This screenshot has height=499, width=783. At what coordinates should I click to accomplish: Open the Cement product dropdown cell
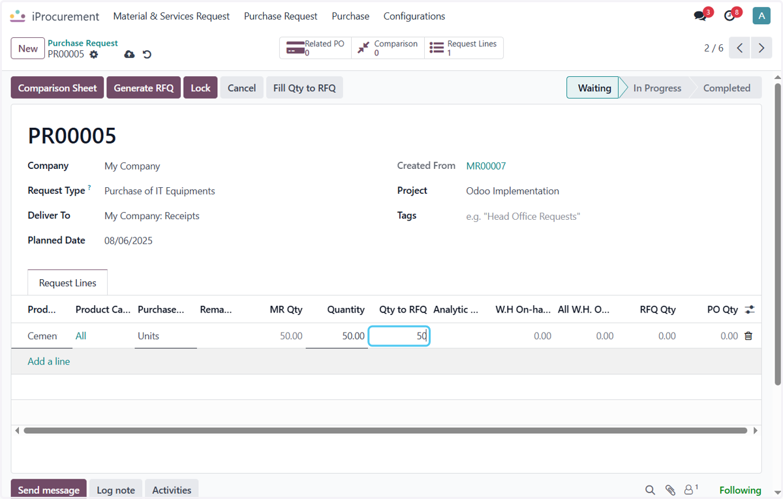click(42, 336)
